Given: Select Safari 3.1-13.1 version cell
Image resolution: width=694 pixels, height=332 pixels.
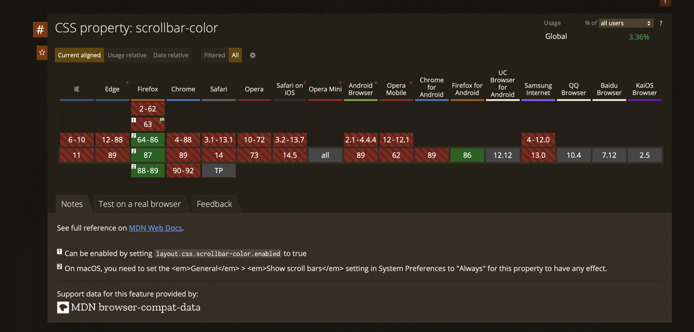Looking at the screenshot, I should (219, 140).
